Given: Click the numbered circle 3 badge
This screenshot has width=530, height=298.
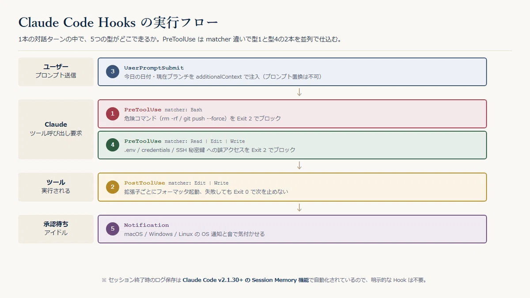Looking at the screenshot, I should (x=113, y=72).
